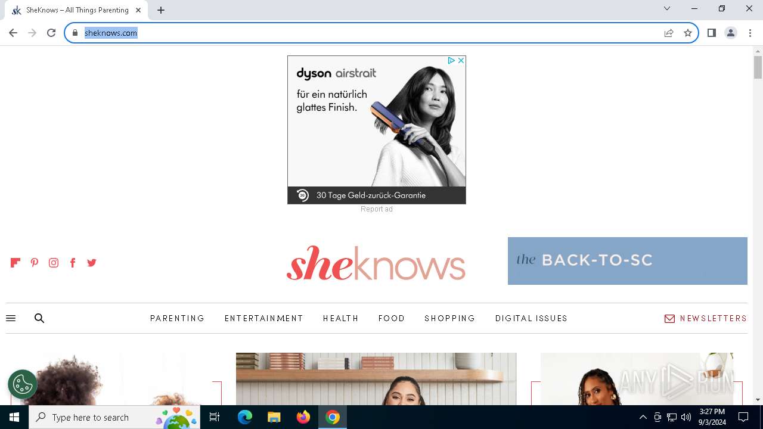Share this page icon in address bar
The image size is (763, 429).
pos(669,33)
